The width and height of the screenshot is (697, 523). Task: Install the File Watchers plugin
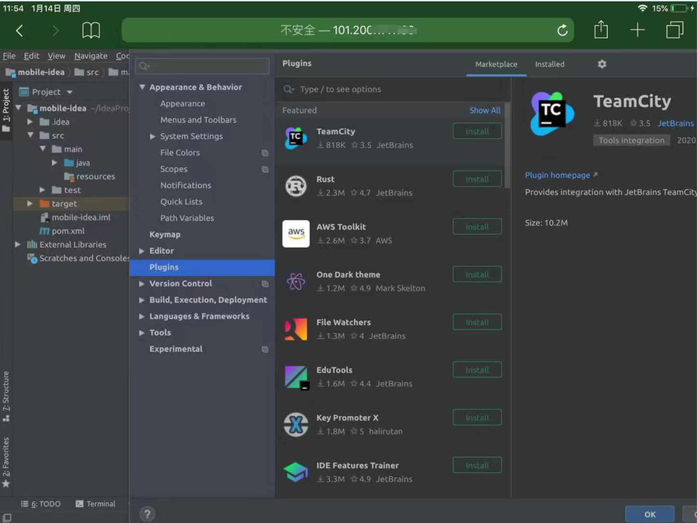pyautogui.click(x=477, y=322)
